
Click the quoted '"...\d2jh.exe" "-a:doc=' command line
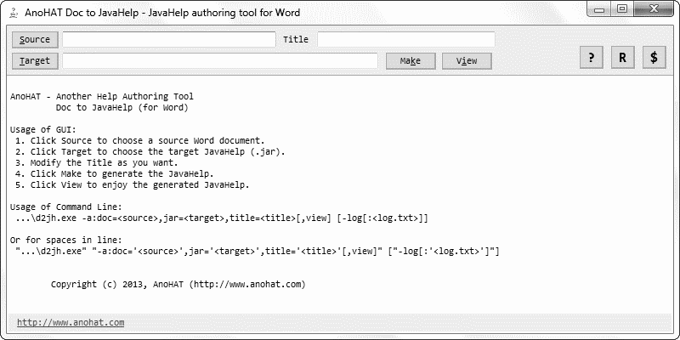[x=258, y=251]
